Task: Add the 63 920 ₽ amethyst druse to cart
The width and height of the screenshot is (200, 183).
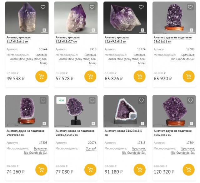Action: [x=188, y=77]
